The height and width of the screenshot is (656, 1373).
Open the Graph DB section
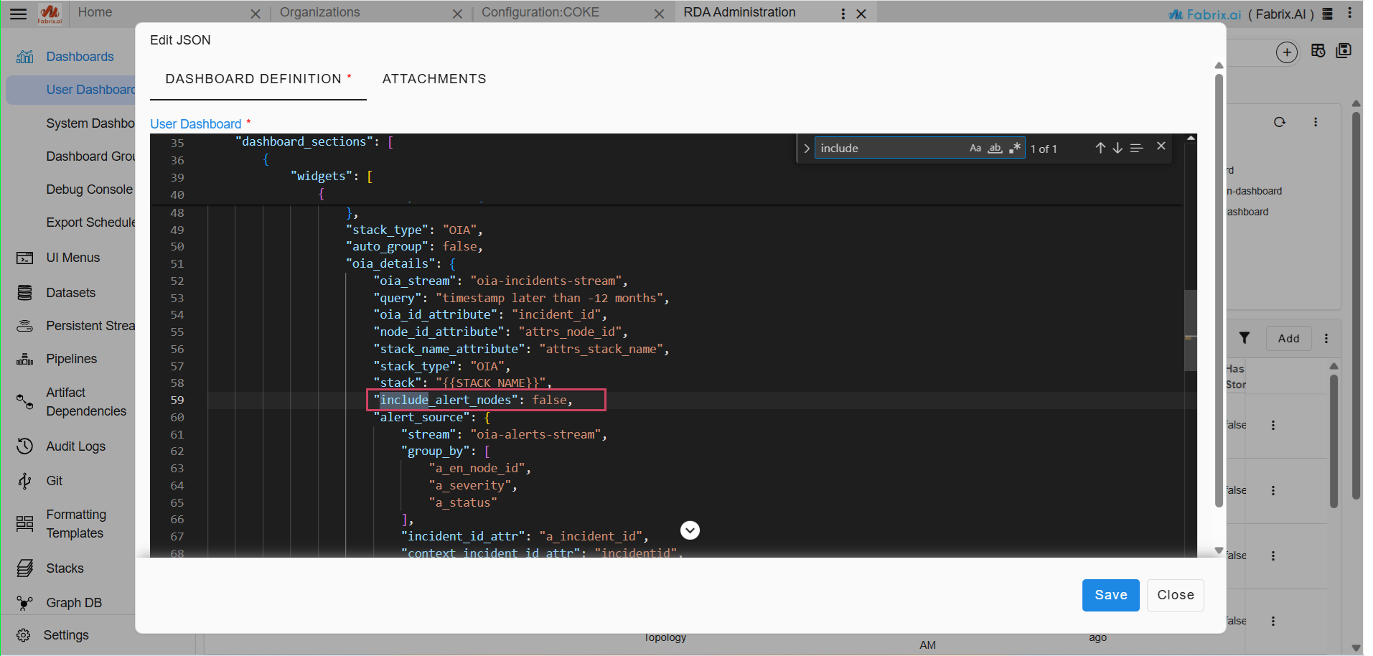click(x=74, y=602)
